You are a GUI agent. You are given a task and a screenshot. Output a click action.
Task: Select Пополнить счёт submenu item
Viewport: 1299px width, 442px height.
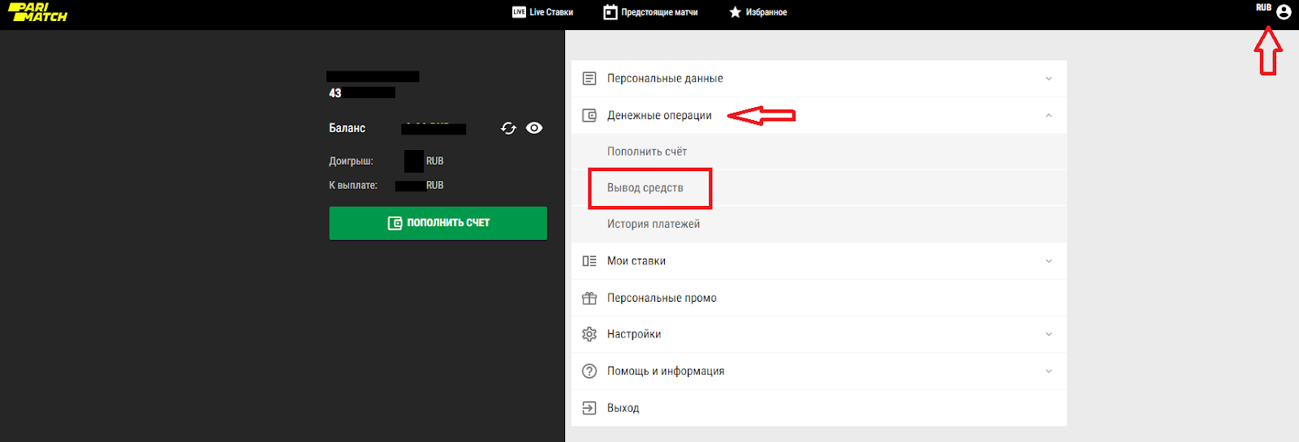647,152
